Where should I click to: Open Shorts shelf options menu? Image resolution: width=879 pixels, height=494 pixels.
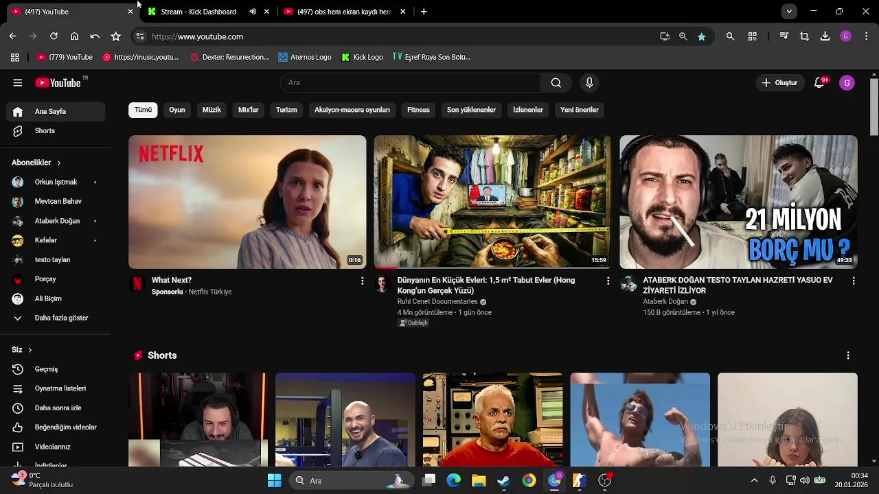point(848,355)
